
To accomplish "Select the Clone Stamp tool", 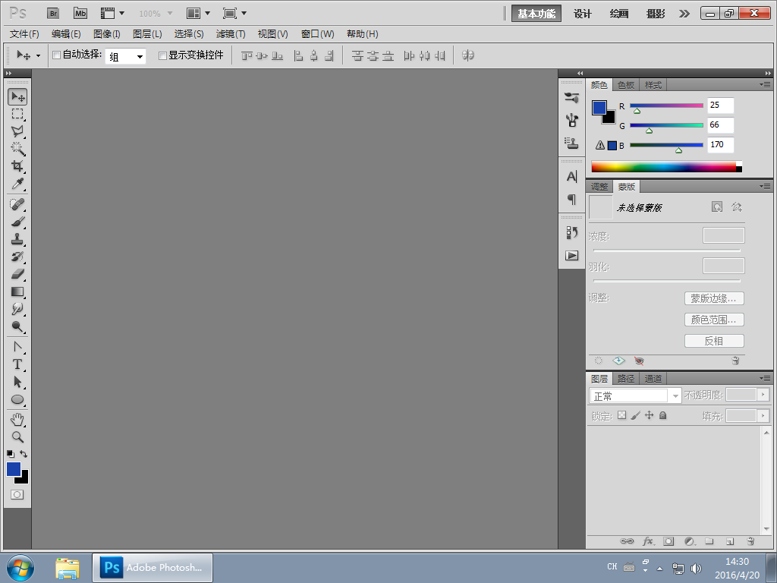I will pos(17,239).
